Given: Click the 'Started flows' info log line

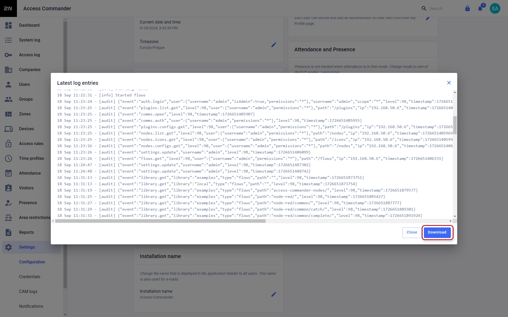Looking at the screenshot, I should pyautogui.click(x=101, y=95).
